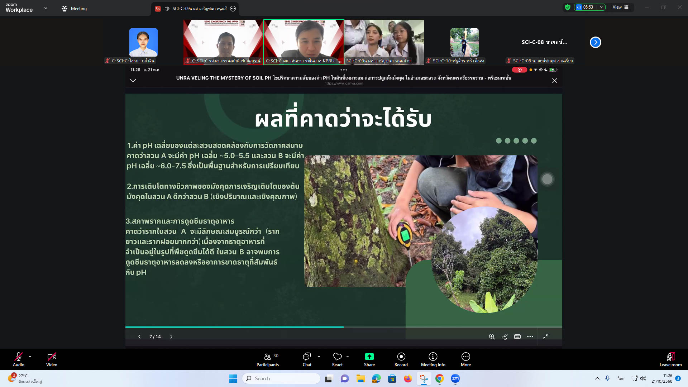Expand audio options caret
This screenshot has width=688, height=387.
[x=30, y=357]
